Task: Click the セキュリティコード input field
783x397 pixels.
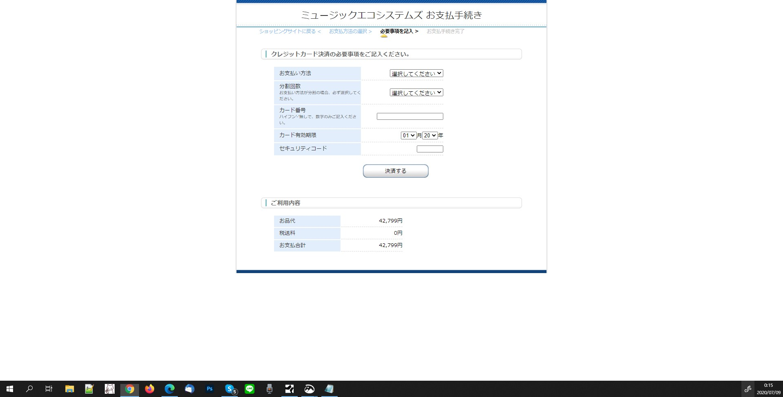Action: tap(430, 149)
